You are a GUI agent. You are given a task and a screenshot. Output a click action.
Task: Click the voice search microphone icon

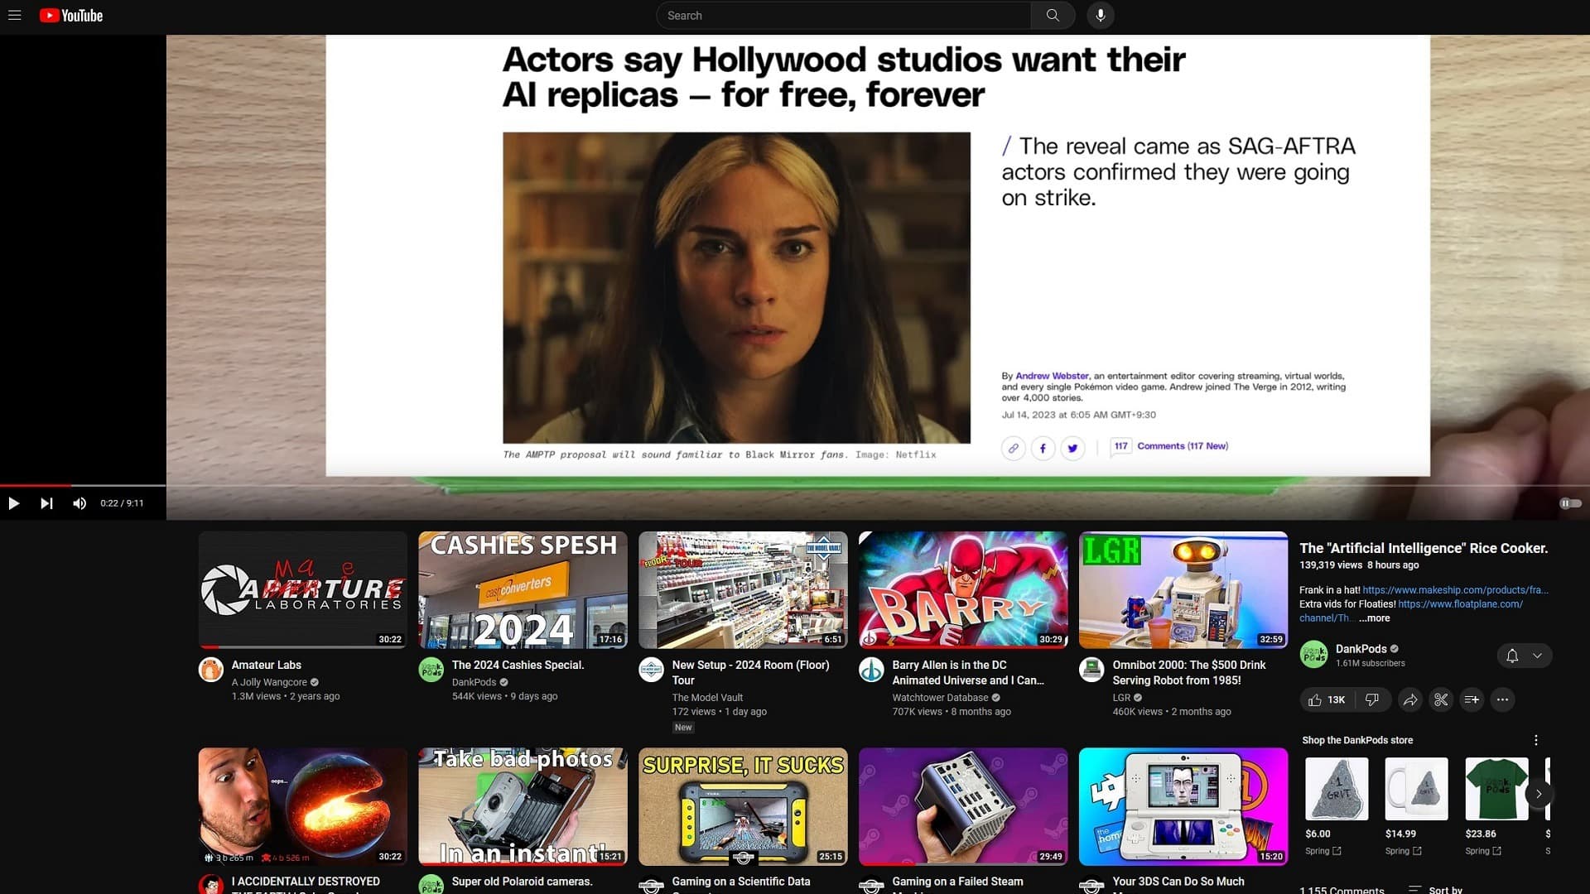(x=1100, y=15)
